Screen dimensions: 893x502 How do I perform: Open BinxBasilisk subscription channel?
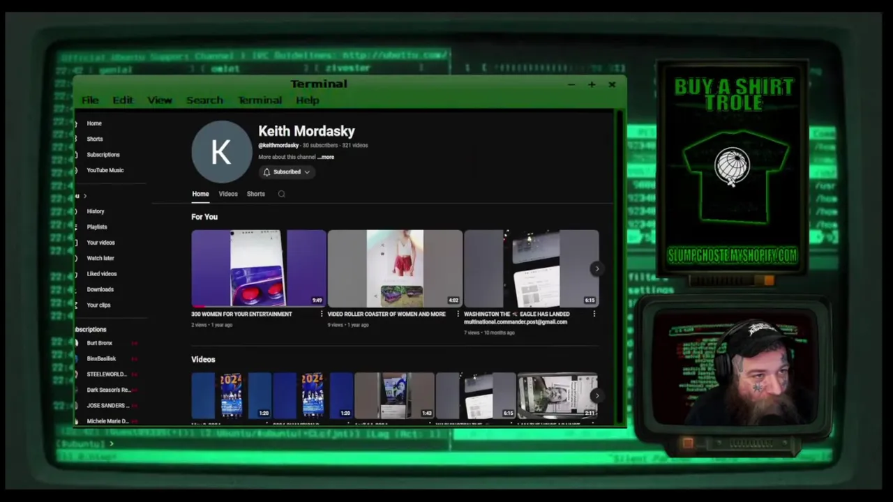101,358
